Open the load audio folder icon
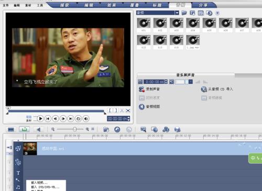Screen dimensions: 262x191 coord(184,13)
